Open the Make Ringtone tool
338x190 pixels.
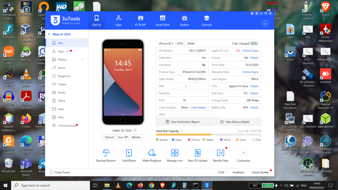[x=152, y=155]
